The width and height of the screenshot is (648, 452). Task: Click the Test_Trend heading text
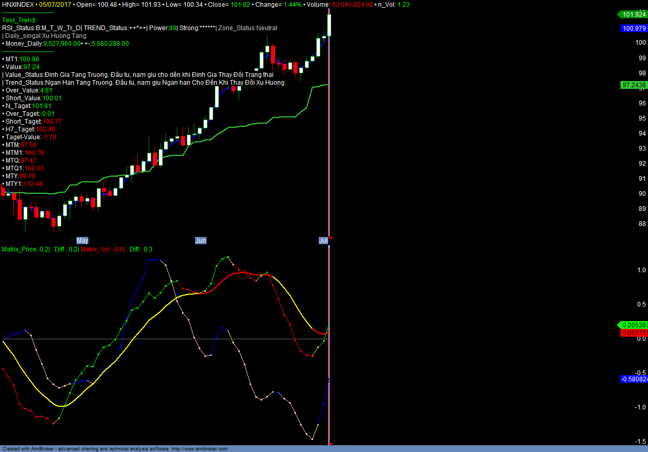click(19, 20)
